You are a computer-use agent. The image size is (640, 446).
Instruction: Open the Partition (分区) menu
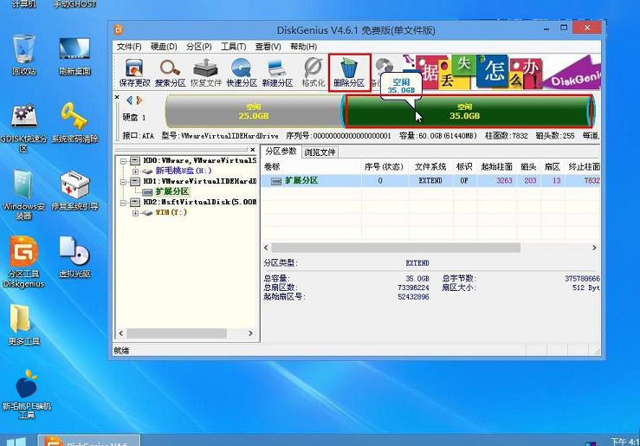click(x=199, y=47)
